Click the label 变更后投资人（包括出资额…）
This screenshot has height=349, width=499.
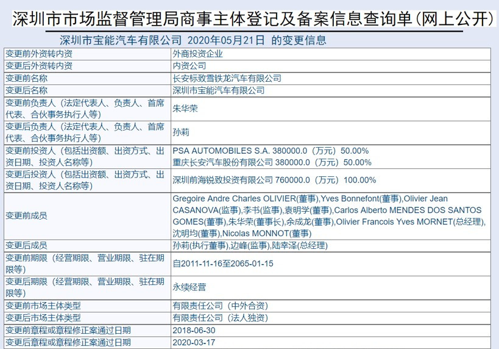(x=85, y=181)
